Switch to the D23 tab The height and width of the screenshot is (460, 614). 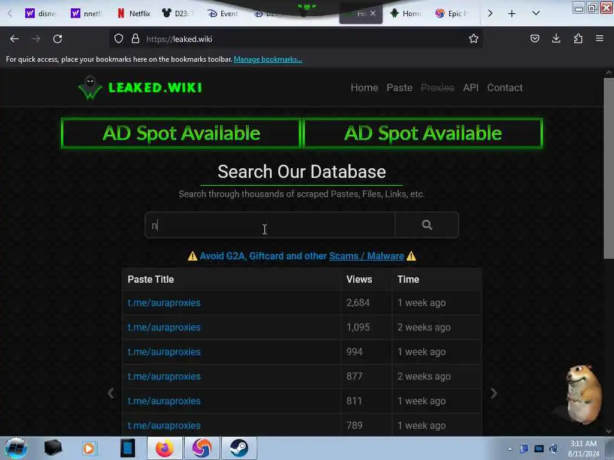click(x=177, y=13)
